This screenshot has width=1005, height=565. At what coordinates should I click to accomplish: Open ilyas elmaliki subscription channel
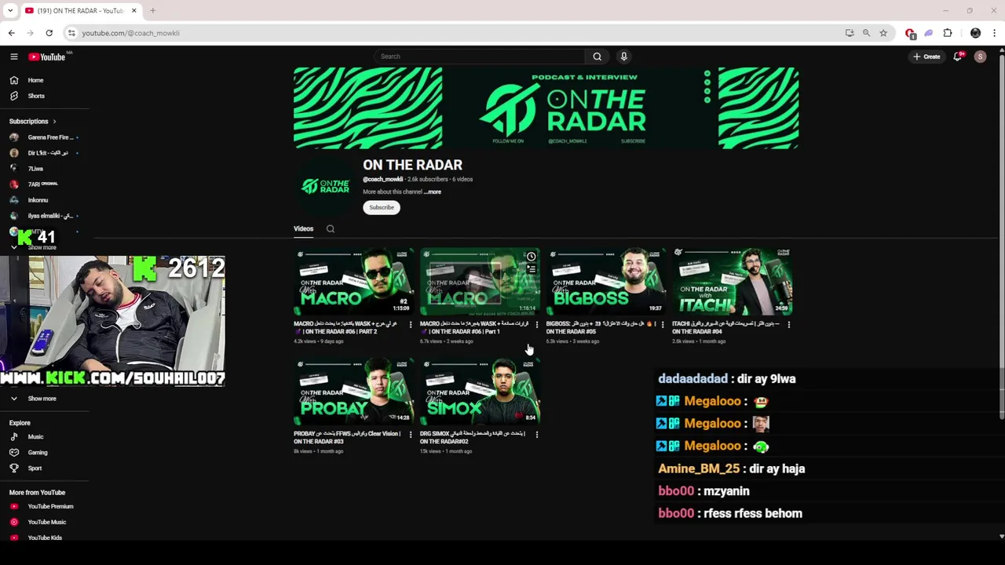[43, 216]
